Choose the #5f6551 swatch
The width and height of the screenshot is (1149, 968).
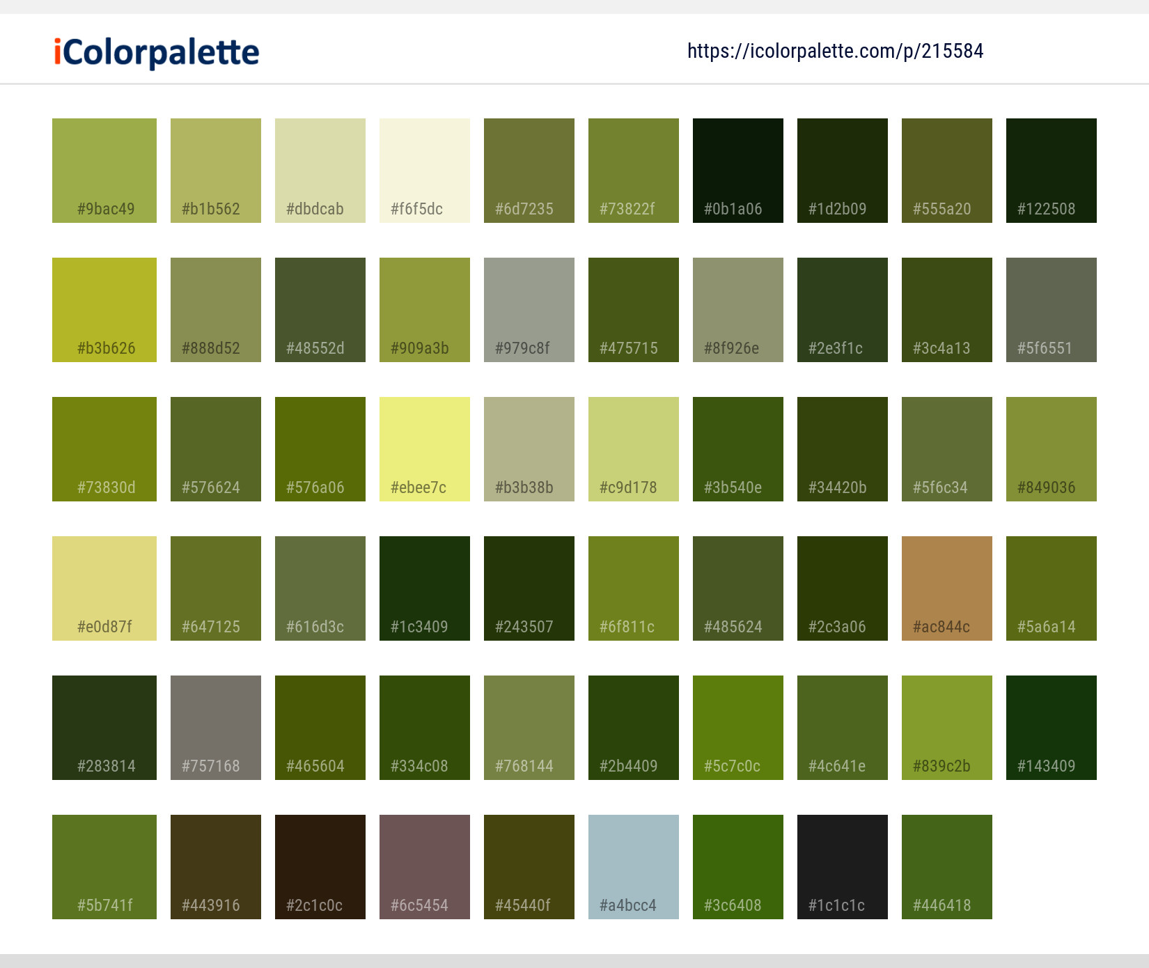[x=1052, y=310]
